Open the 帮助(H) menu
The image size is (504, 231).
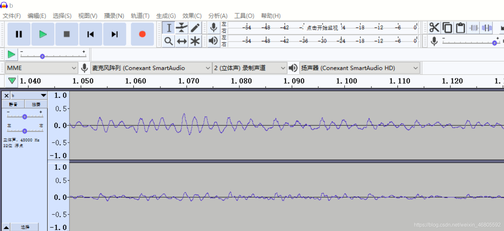(x=271, y=16)
